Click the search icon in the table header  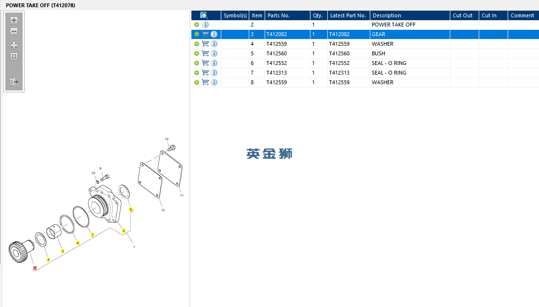(204, 15)
